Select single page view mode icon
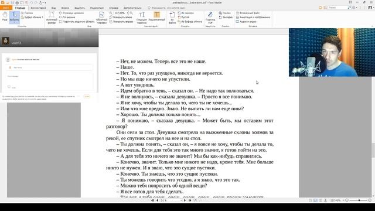Screen dimensions: 375x211 tap(310, 200)
